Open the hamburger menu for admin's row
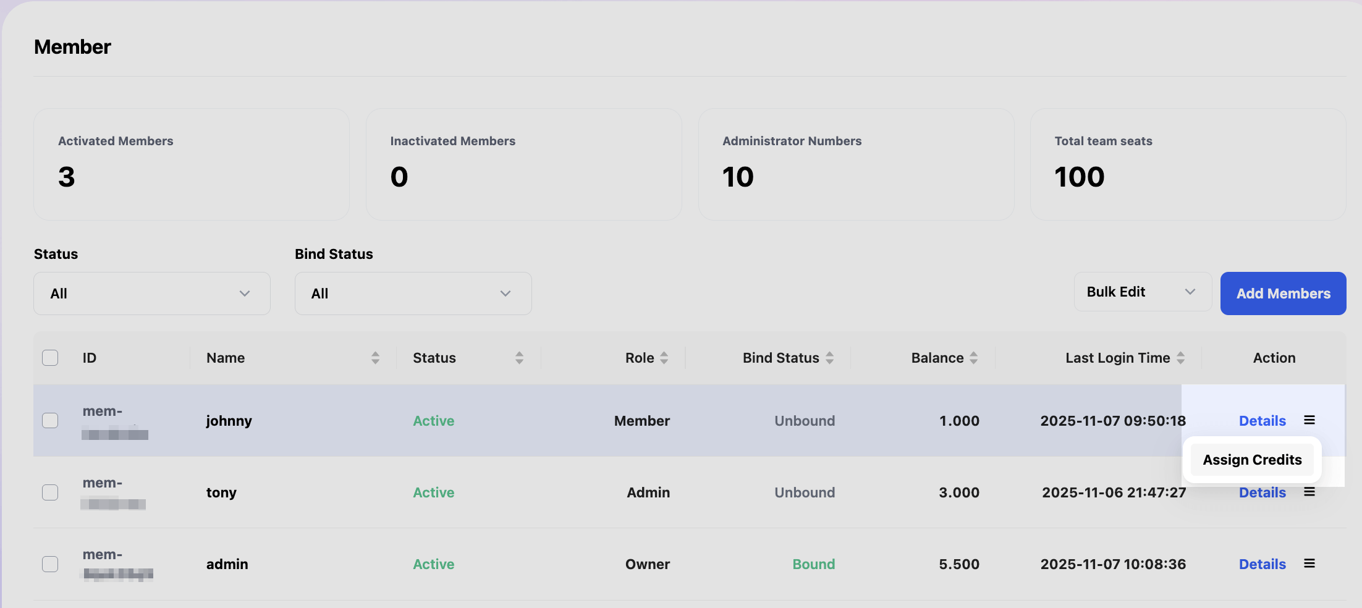The image size is (1362, 608). coord(1309,564)
